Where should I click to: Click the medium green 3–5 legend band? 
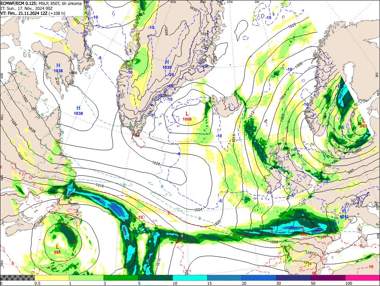pyautogui.click(x=121, y=278)
